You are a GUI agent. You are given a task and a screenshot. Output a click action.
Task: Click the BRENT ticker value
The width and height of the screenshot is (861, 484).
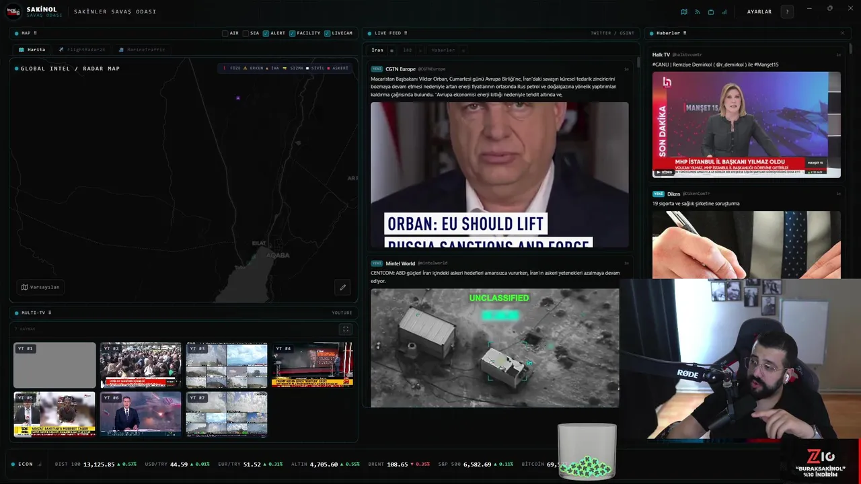pos(398,464)
